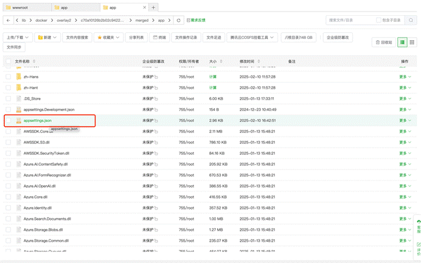Switch to list view layout icon
This screenshot has width=421, height=263.
pos(402,43)
